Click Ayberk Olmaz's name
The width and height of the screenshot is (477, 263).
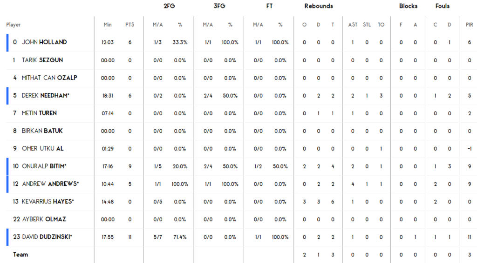point(44,219)
